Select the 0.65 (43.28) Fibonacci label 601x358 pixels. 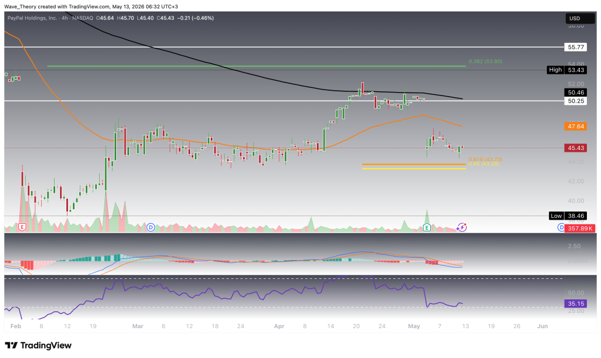484,163
